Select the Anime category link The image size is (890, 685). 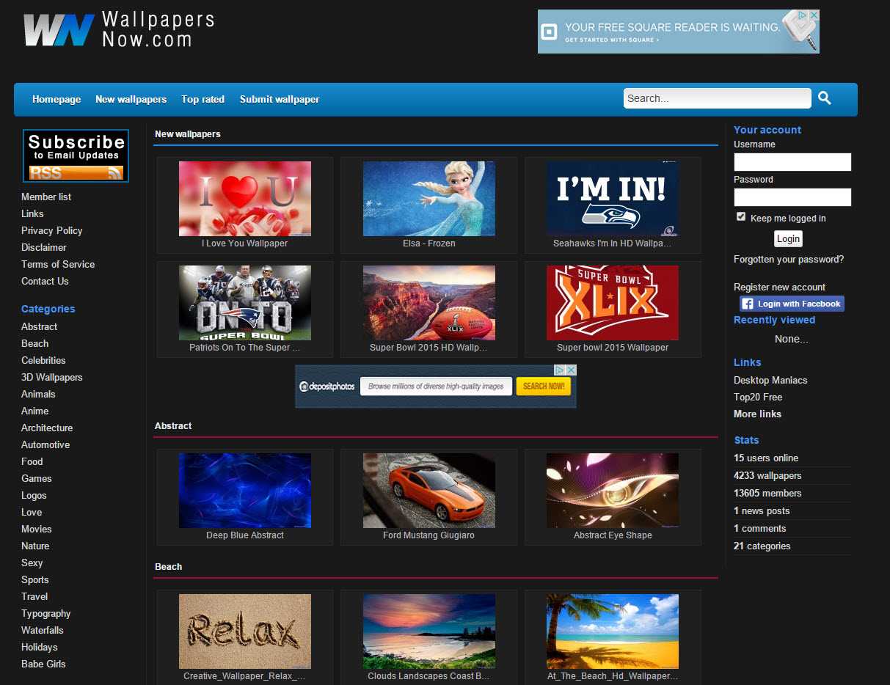[x=34, y=411]
